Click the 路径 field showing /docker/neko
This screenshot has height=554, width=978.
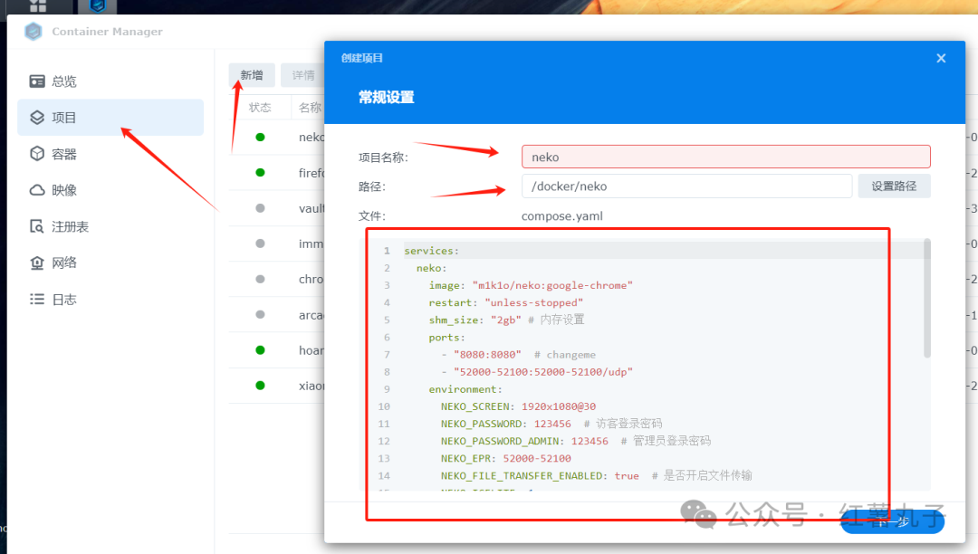click(x=686, y=186)
